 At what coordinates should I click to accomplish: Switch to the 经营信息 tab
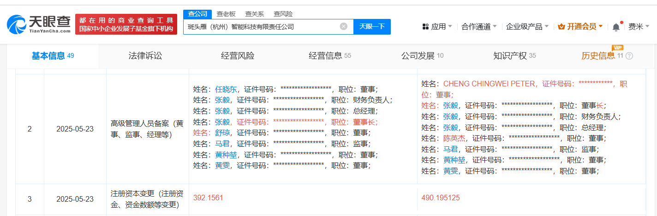pos(330,56)
